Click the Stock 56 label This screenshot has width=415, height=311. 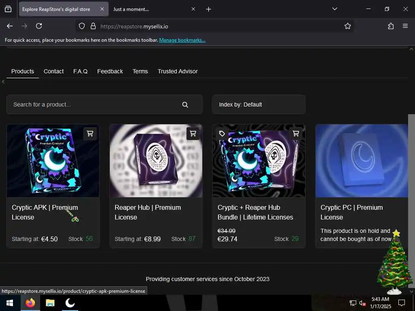coord(81,239)
